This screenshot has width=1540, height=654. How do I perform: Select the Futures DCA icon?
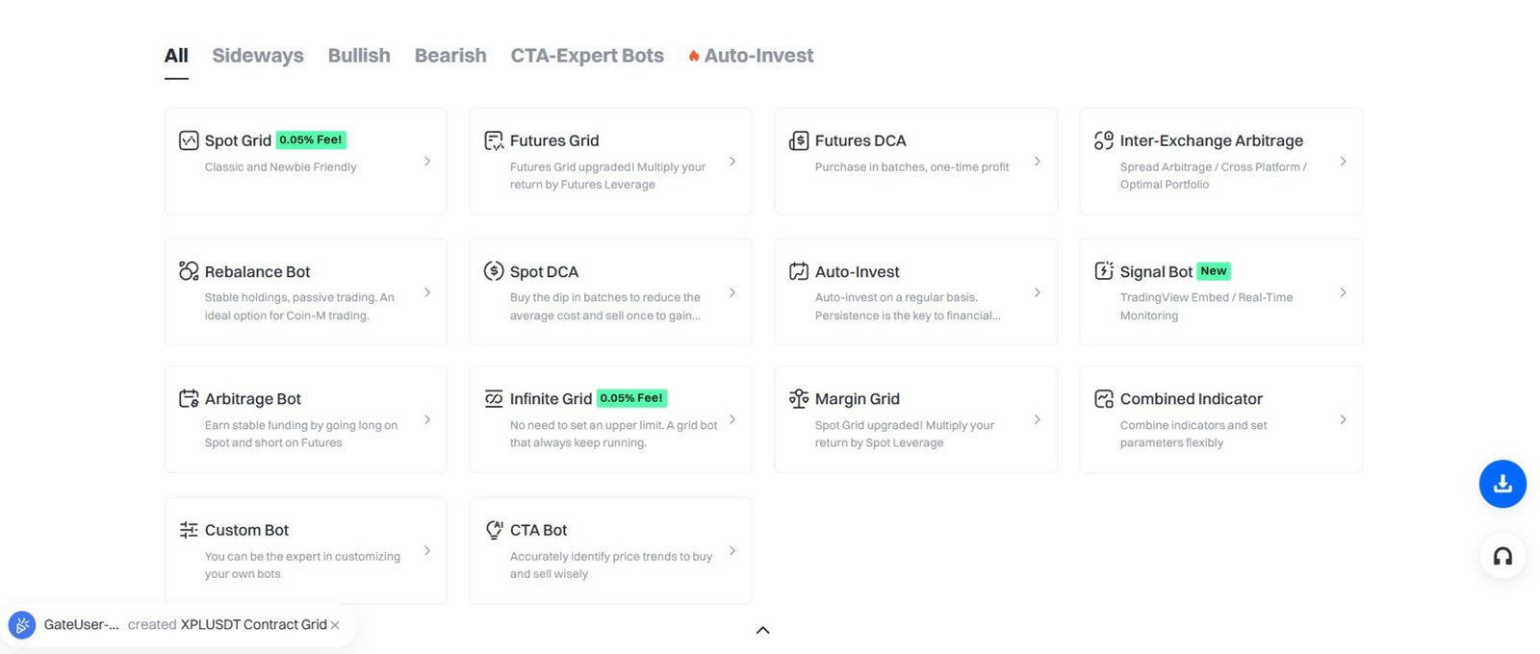coord(798,139)
